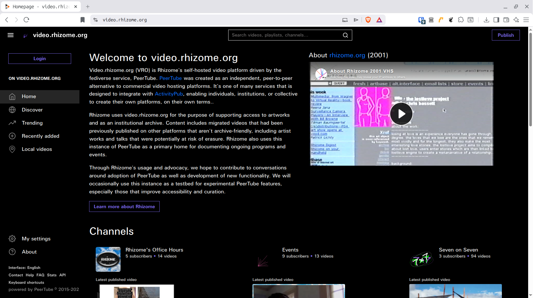Click the Rhizome's Office Hours channel avatar
Image resolution: width=533 pixels, height=298 pixels.
coord(108,259)
